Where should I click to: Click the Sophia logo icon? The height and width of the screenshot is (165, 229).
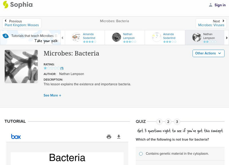(5, 5)
